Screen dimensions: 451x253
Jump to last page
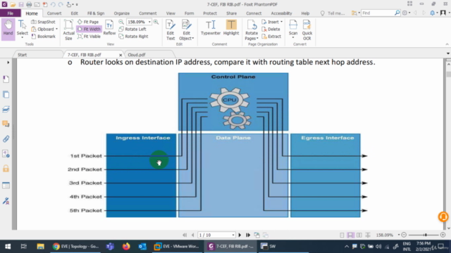point(248,235)
